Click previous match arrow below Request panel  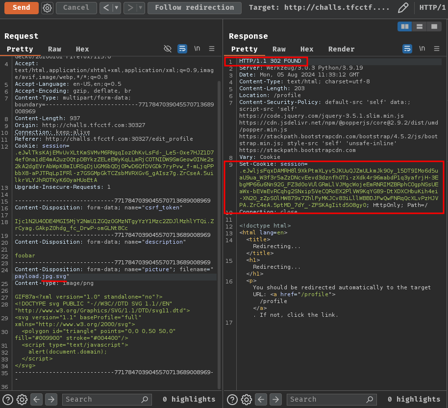click(x=37, y=400)
